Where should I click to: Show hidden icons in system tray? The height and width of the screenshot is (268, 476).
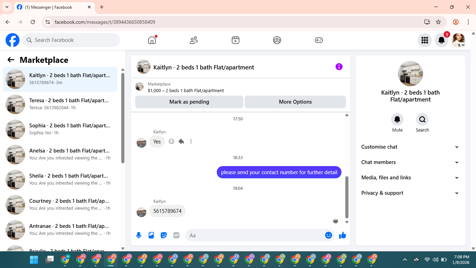coord(405,260)
